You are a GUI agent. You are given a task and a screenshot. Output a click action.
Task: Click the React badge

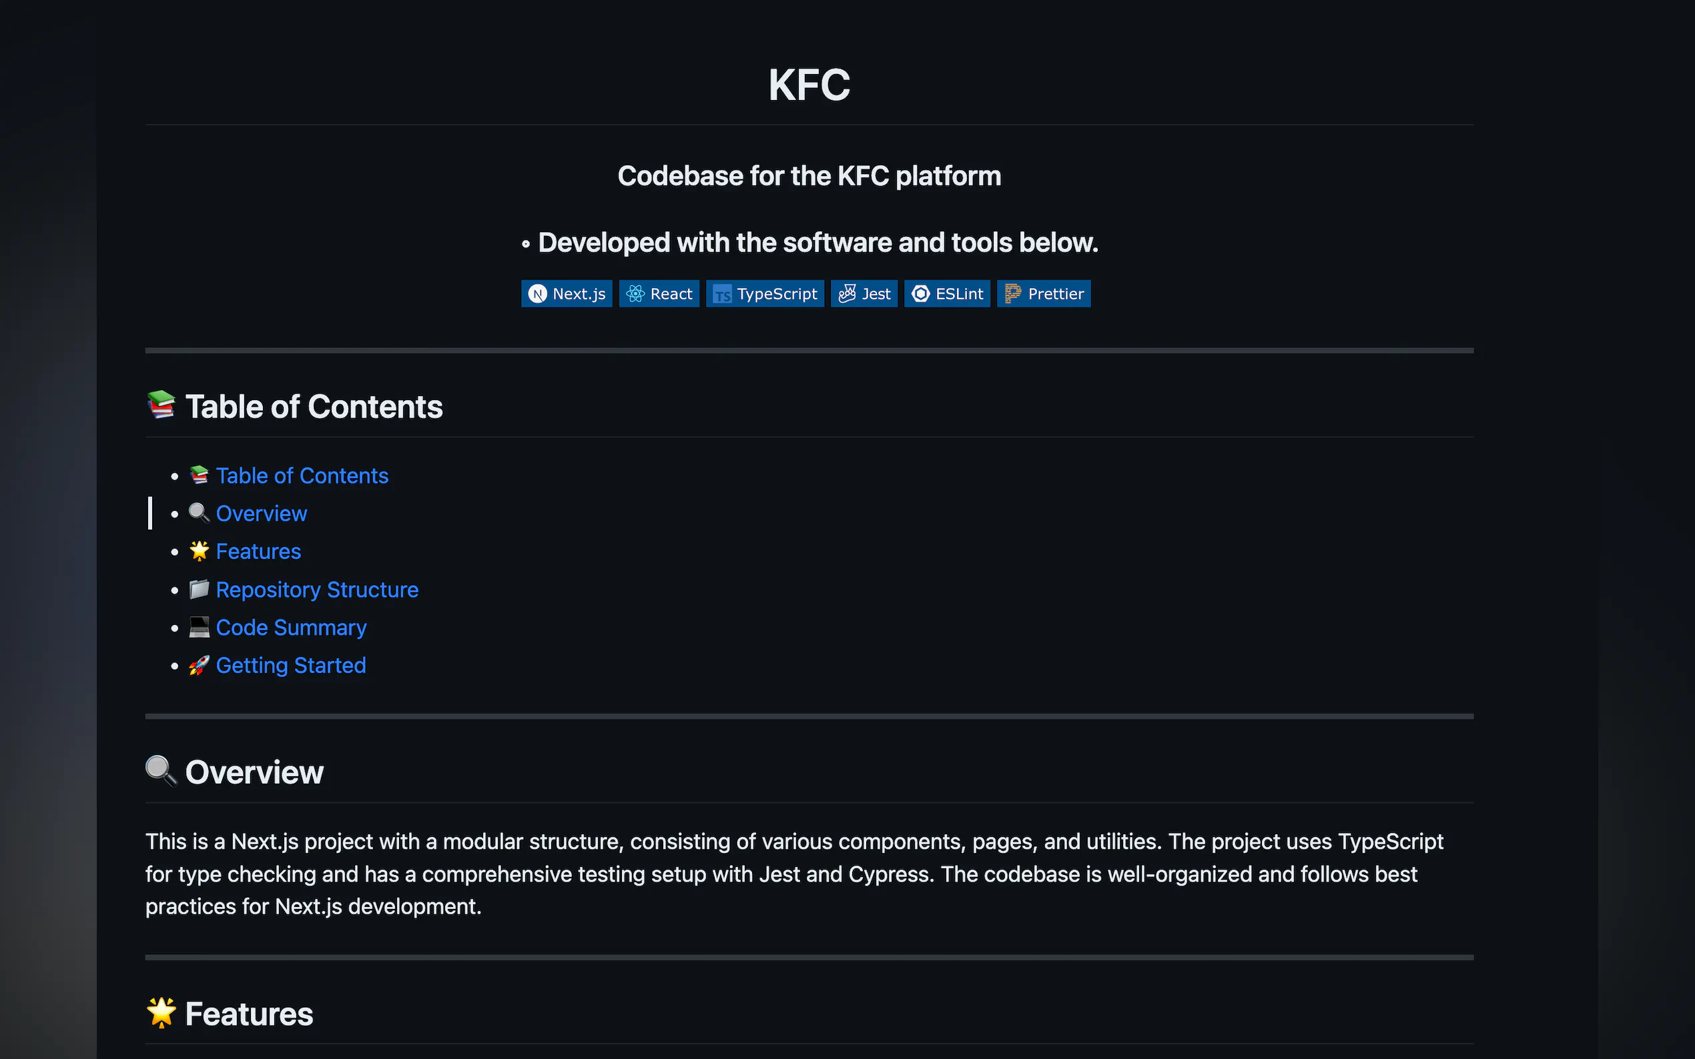click(659, 294)
